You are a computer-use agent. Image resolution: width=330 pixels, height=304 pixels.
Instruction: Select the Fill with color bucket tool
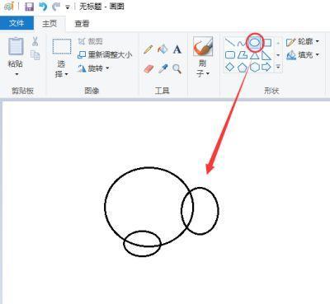[x=163, y=49]
